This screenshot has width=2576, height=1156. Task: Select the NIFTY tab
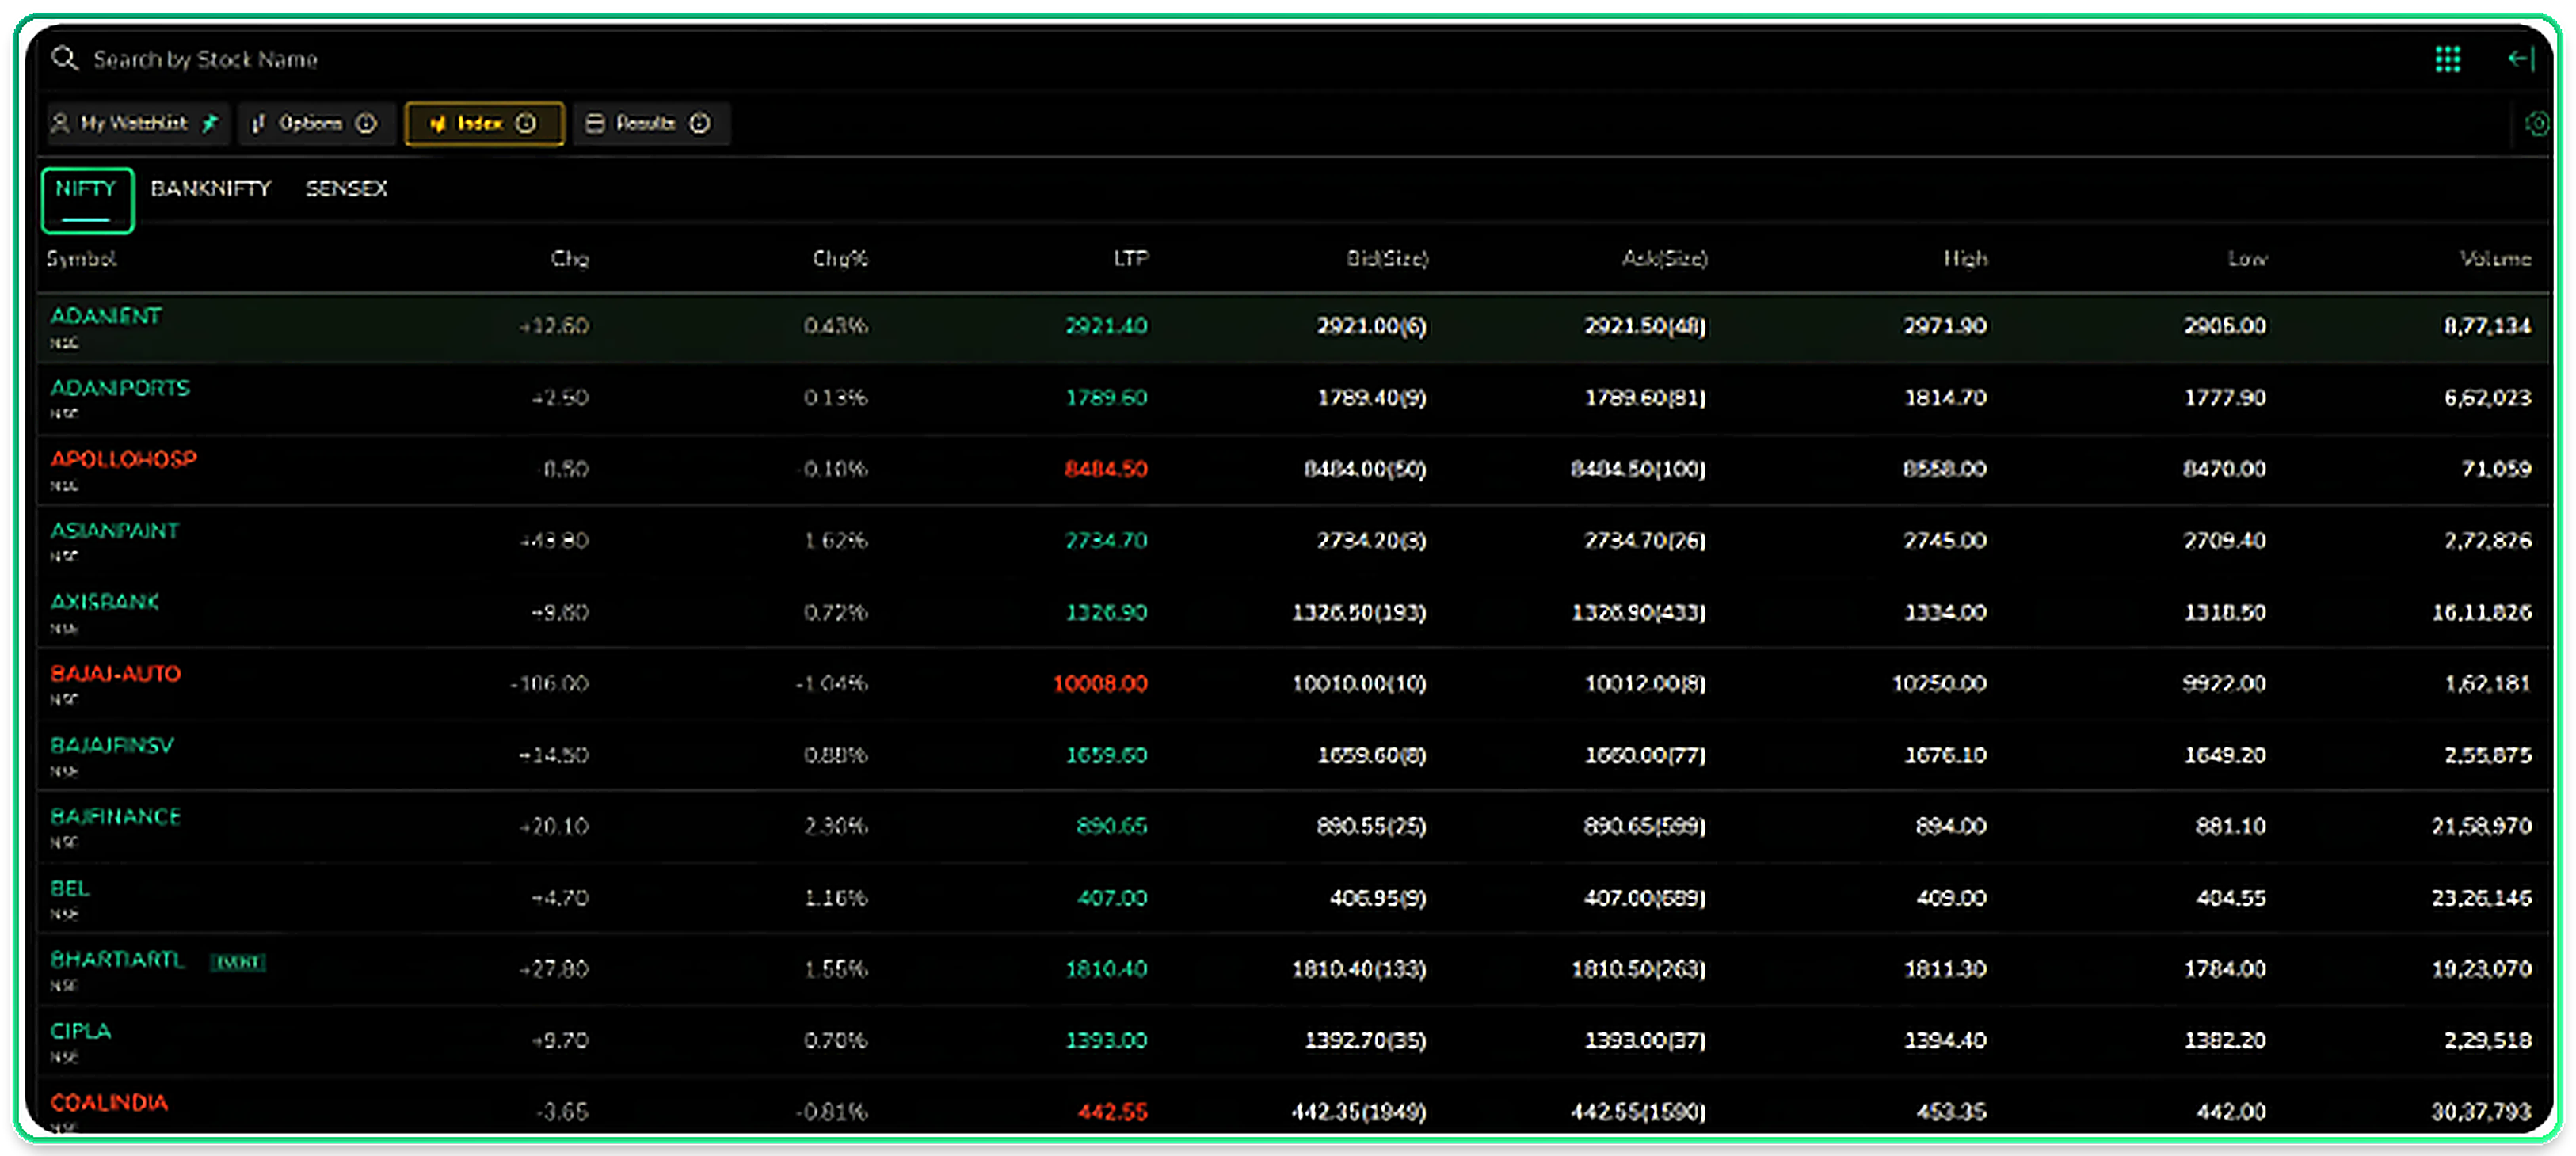click(x=87, y=199)
